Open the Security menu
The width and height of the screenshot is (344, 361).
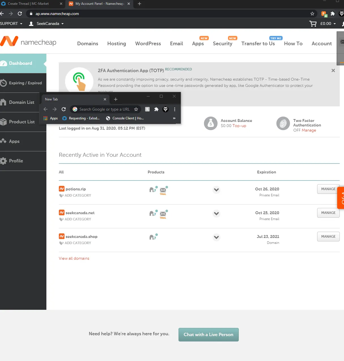[223, 44]
